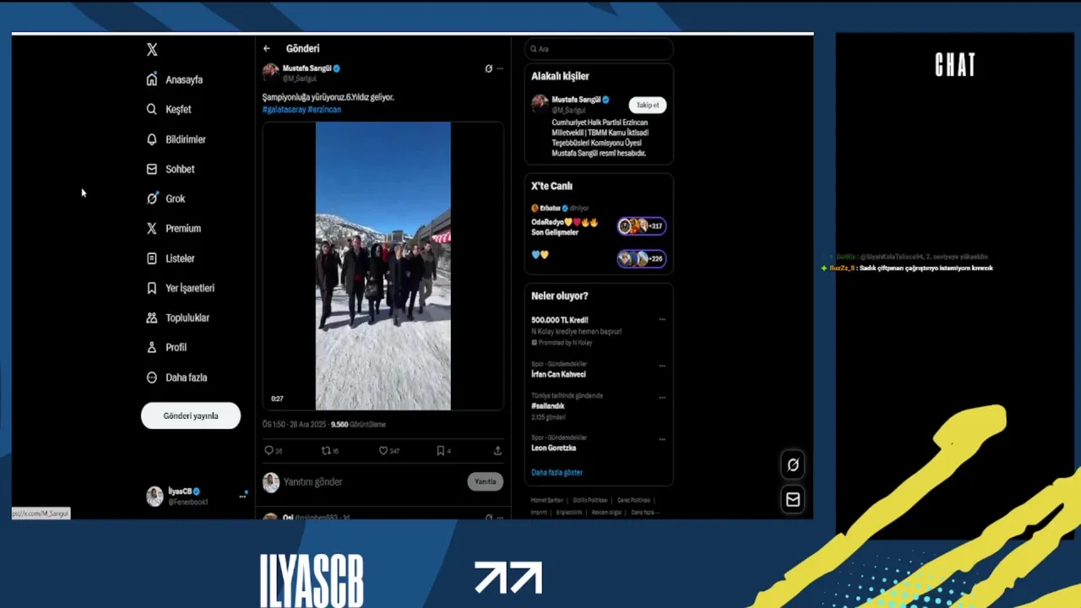
Task: Open the İrfan Can Kahveci trend
Action: coord(558,374)
